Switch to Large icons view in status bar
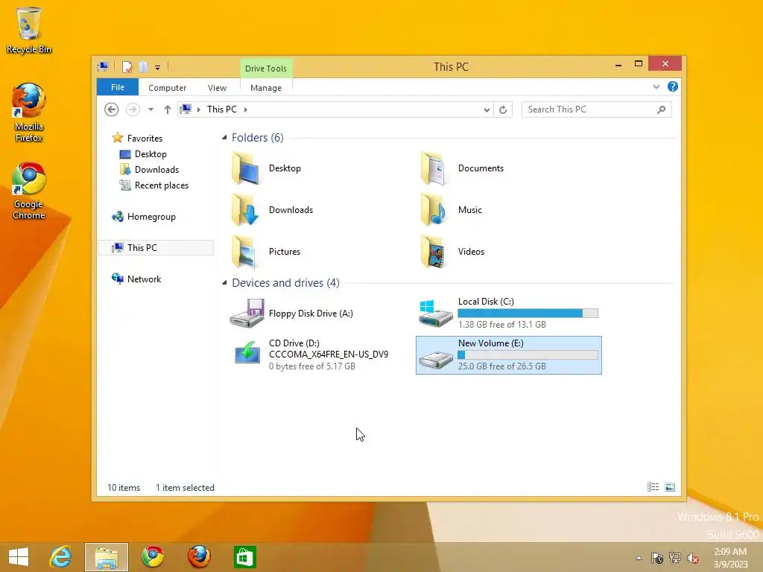 coord(670,487)
